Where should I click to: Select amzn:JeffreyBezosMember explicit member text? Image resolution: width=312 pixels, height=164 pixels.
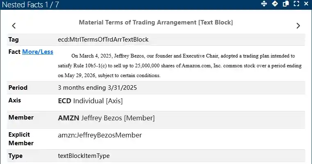tap(100, 135)
